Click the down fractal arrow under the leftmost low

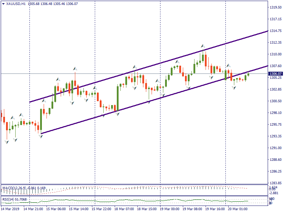[x=7, y=142]
